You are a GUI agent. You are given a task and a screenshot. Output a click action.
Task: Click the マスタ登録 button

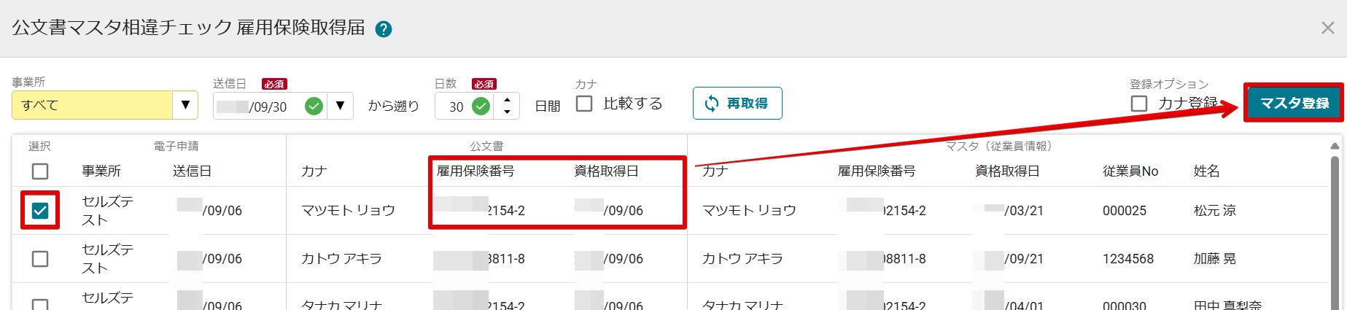tap(1294, 103)
